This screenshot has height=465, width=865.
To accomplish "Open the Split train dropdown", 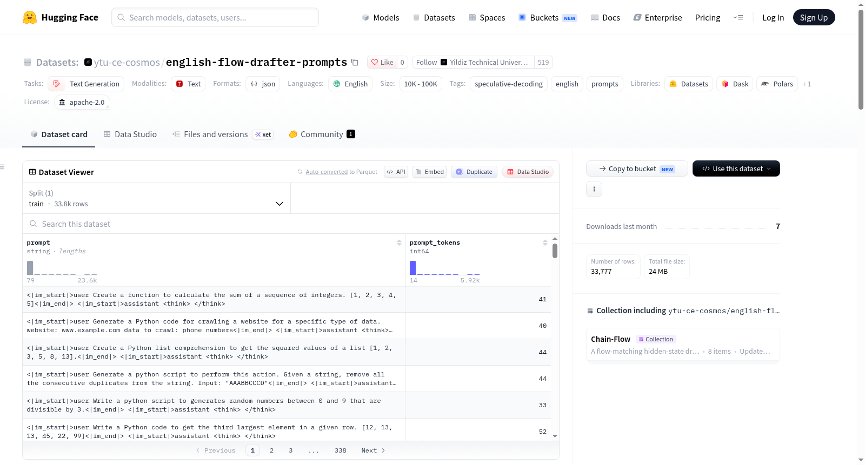I will click(156, 198).
